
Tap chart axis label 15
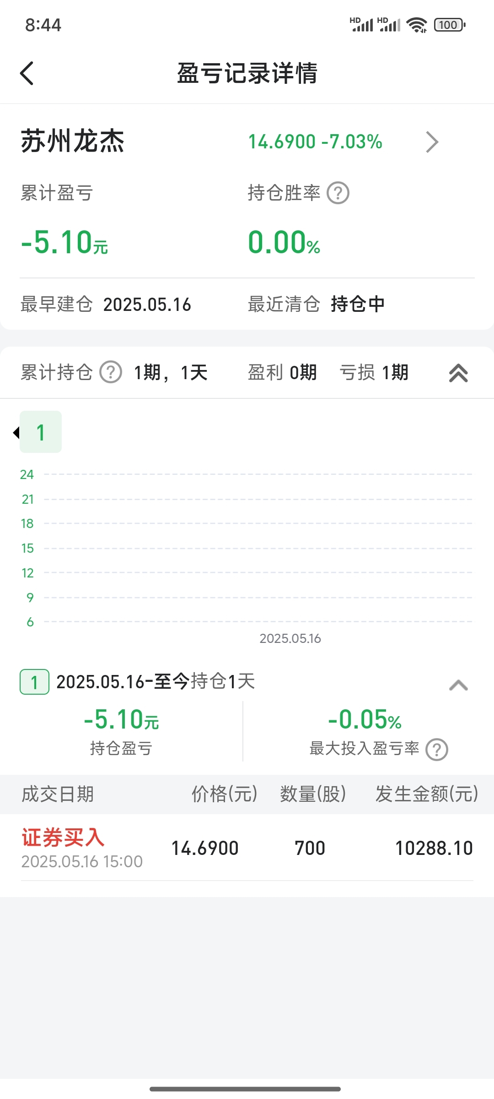[27, 548]
